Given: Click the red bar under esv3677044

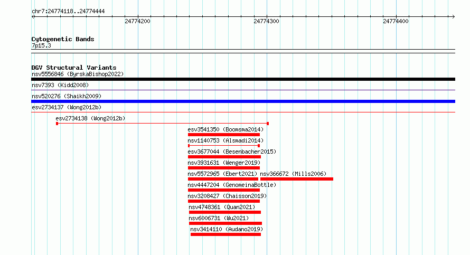Looking at the screenshot, I should 224,157.
